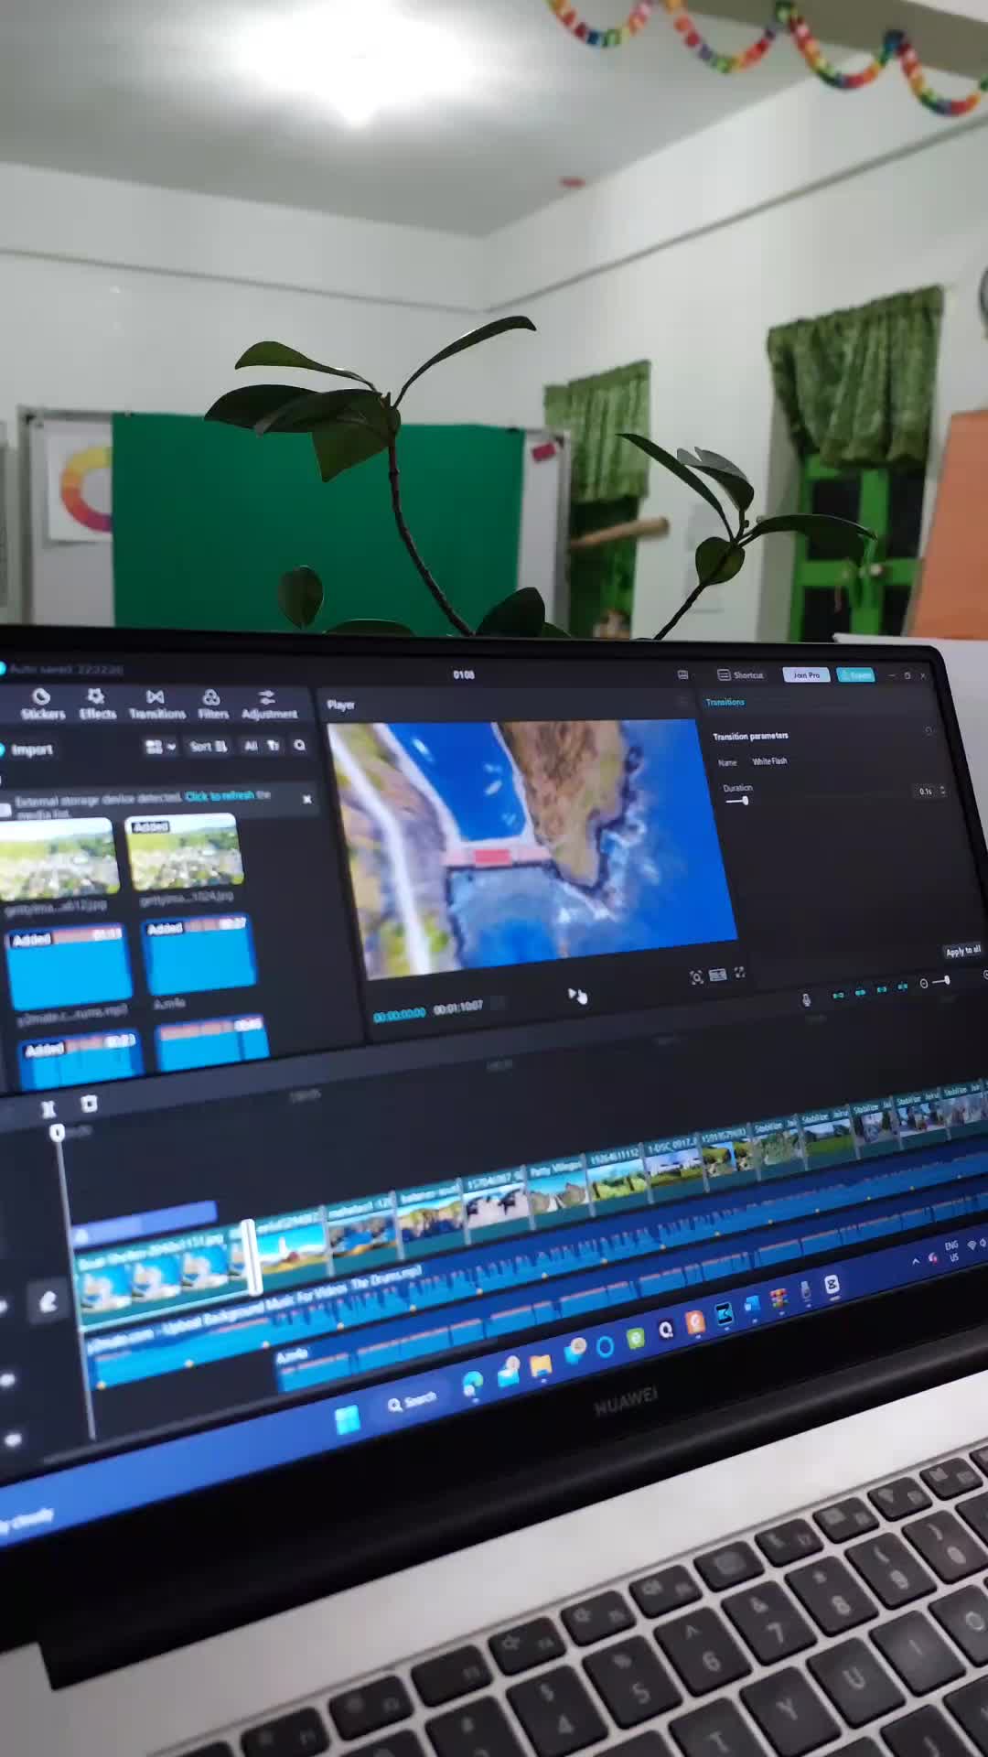Screen dimensions: 988x1757
Task: Click the Split tool in timeline toolbar
Action: click(x=48, y=1108)
